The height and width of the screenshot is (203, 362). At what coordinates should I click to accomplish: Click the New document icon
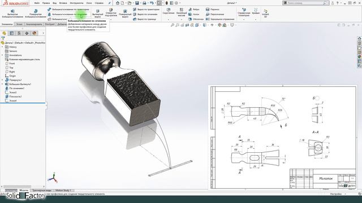pyautogui.click(x=123, y=3)
